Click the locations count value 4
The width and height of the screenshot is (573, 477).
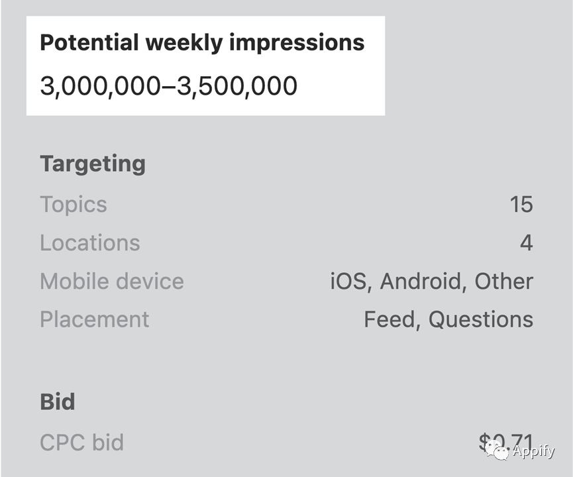coord(526,242)
